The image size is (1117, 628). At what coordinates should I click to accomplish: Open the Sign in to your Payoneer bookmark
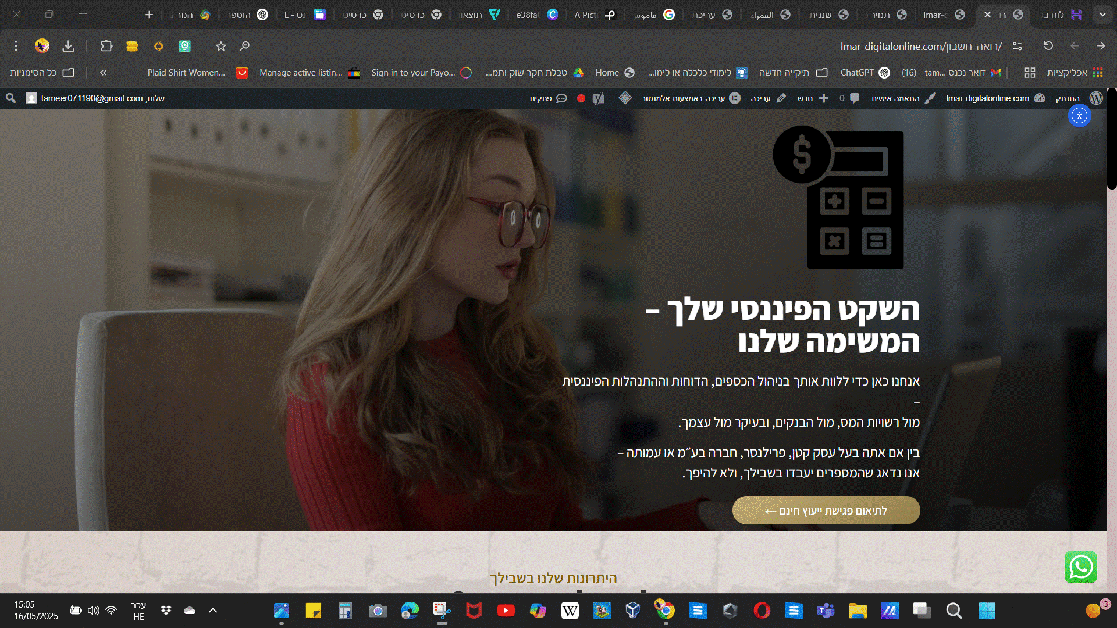coord(421,73)
